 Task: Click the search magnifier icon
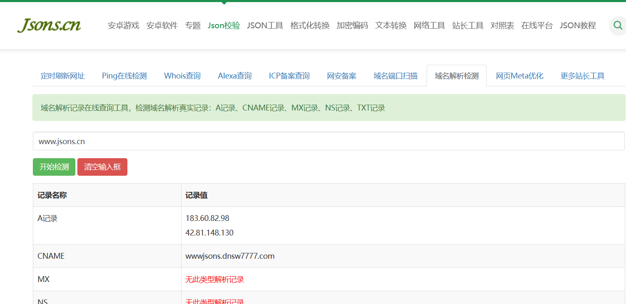(x=618, y=26)
